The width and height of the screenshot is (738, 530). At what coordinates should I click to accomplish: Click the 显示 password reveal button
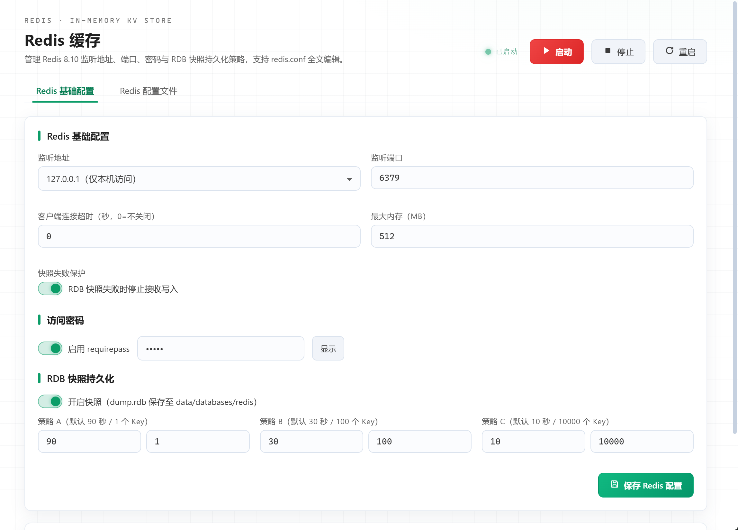pos(328,349)
